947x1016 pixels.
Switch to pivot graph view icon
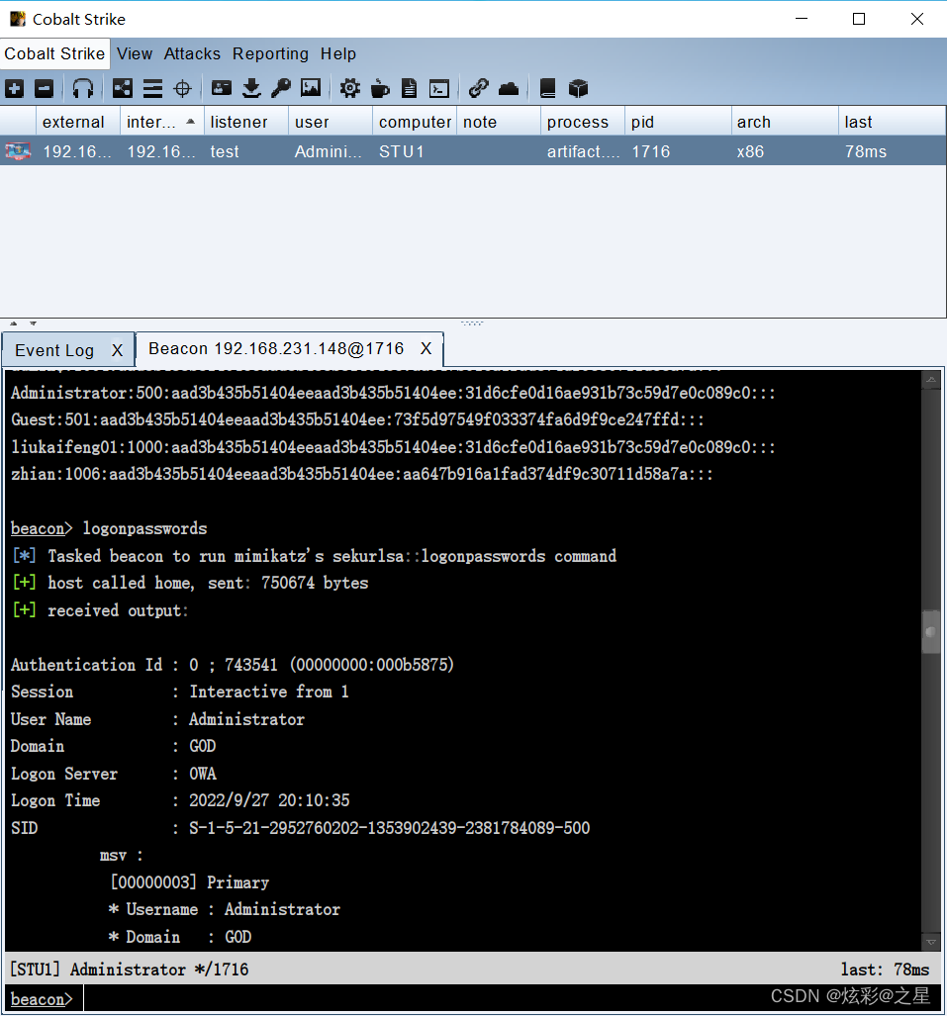coord(123,88)
